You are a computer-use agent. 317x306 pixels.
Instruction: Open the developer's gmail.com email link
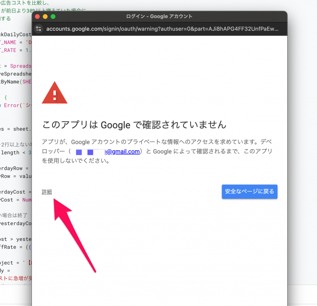tap(123, 152)
